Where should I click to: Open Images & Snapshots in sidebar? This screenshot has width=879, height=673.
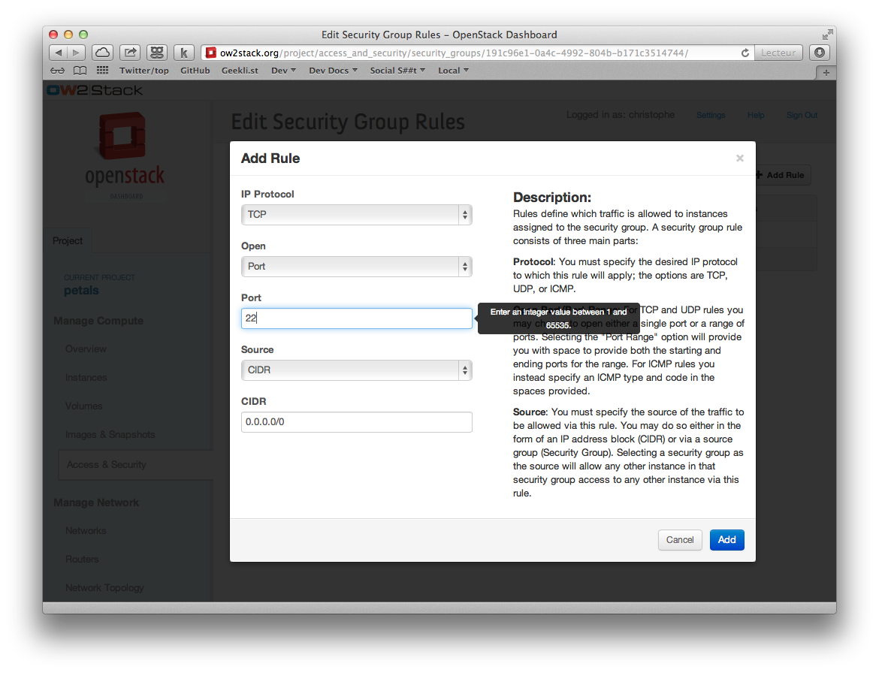pos(110,434)
